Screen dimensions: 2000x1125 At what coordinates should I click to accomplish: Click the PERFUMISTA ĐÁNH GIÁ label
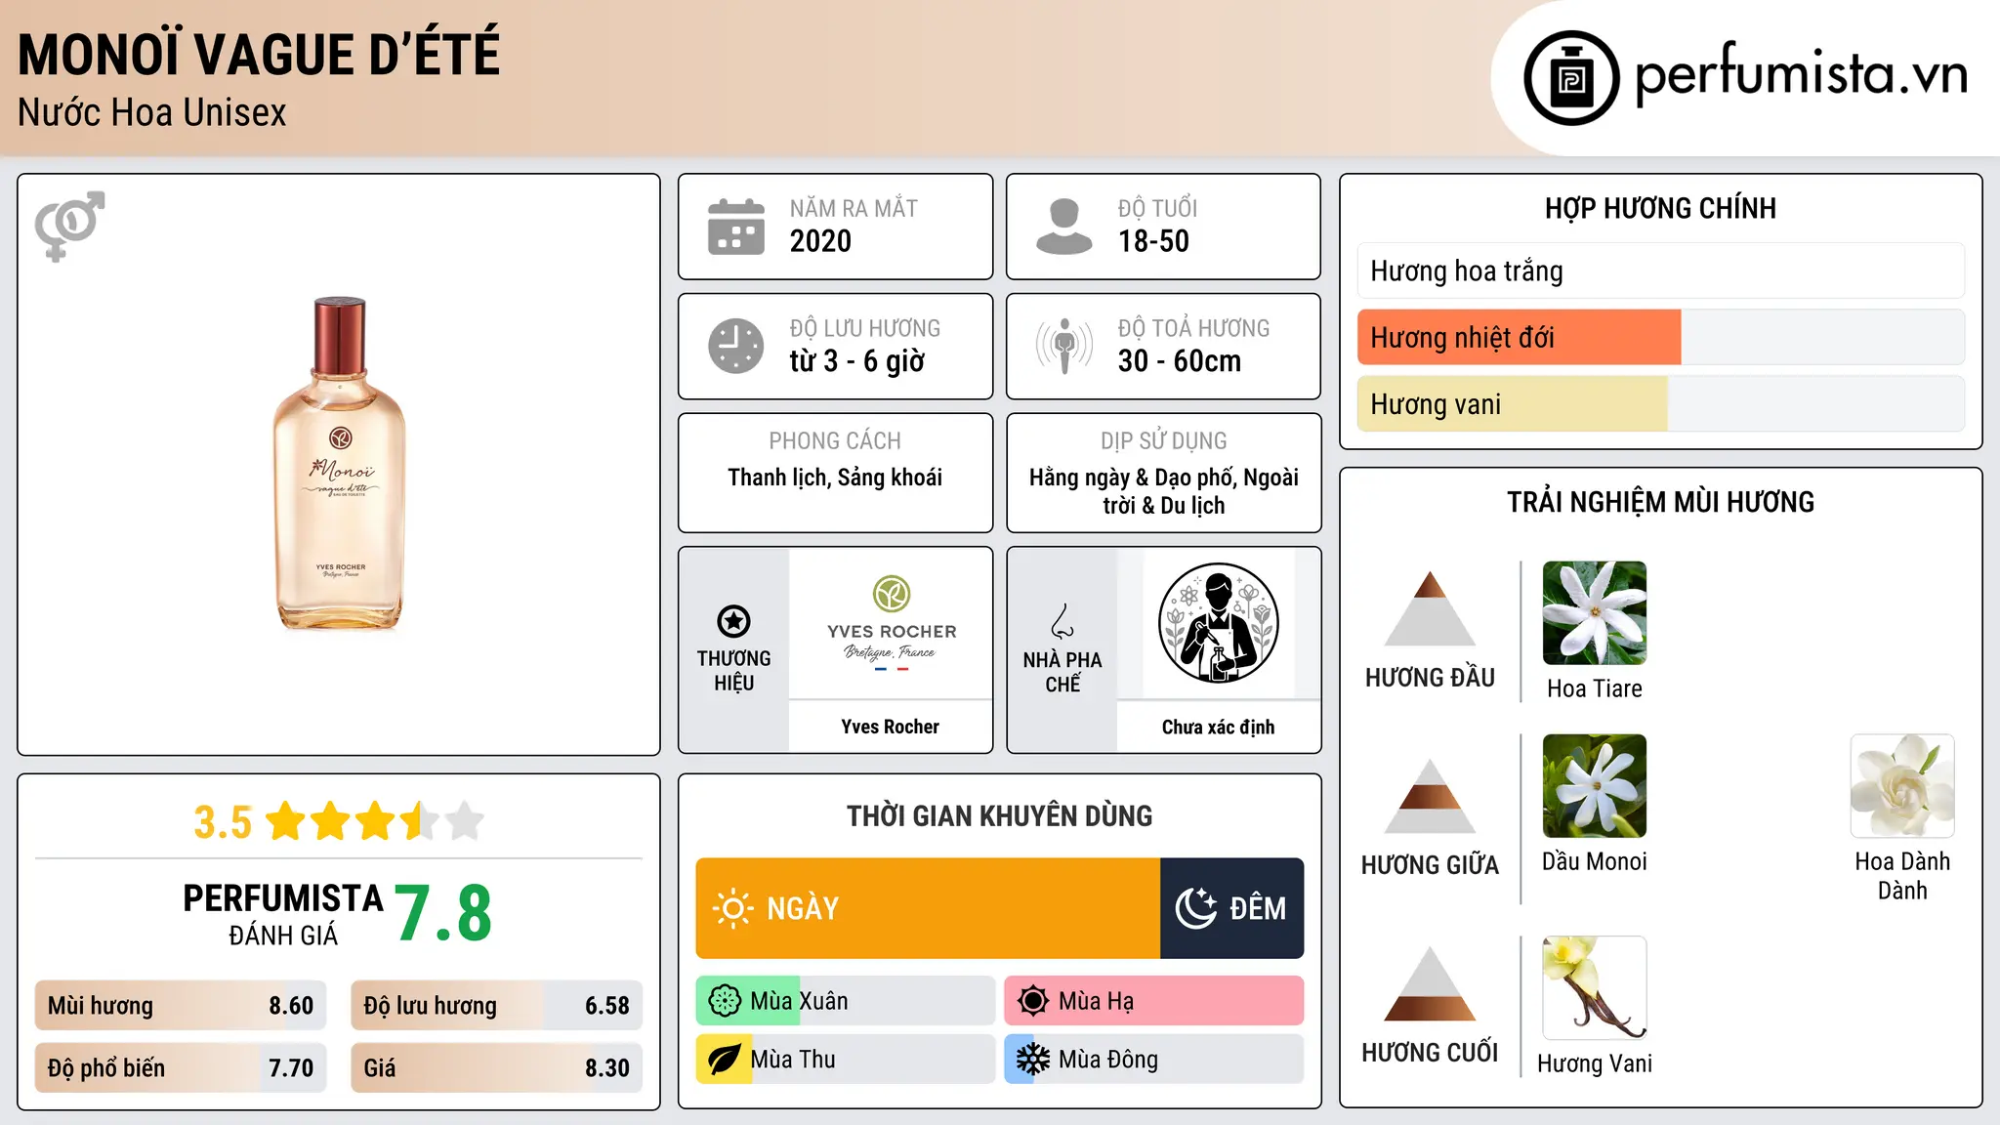coord(283,914)
